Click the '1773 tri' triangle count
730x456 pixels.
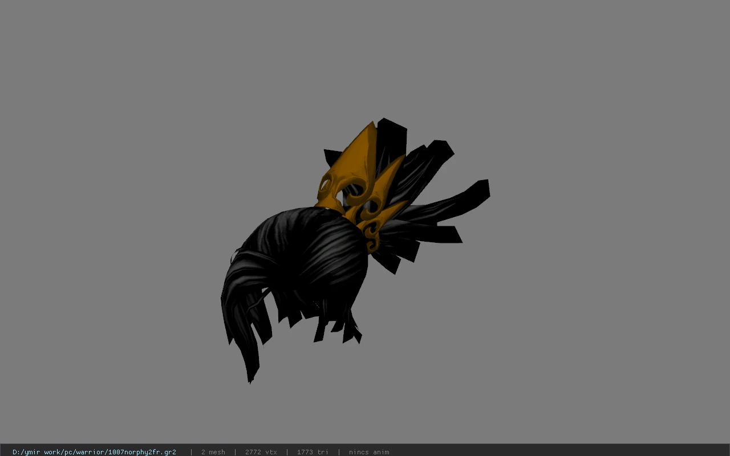[313, 452]
